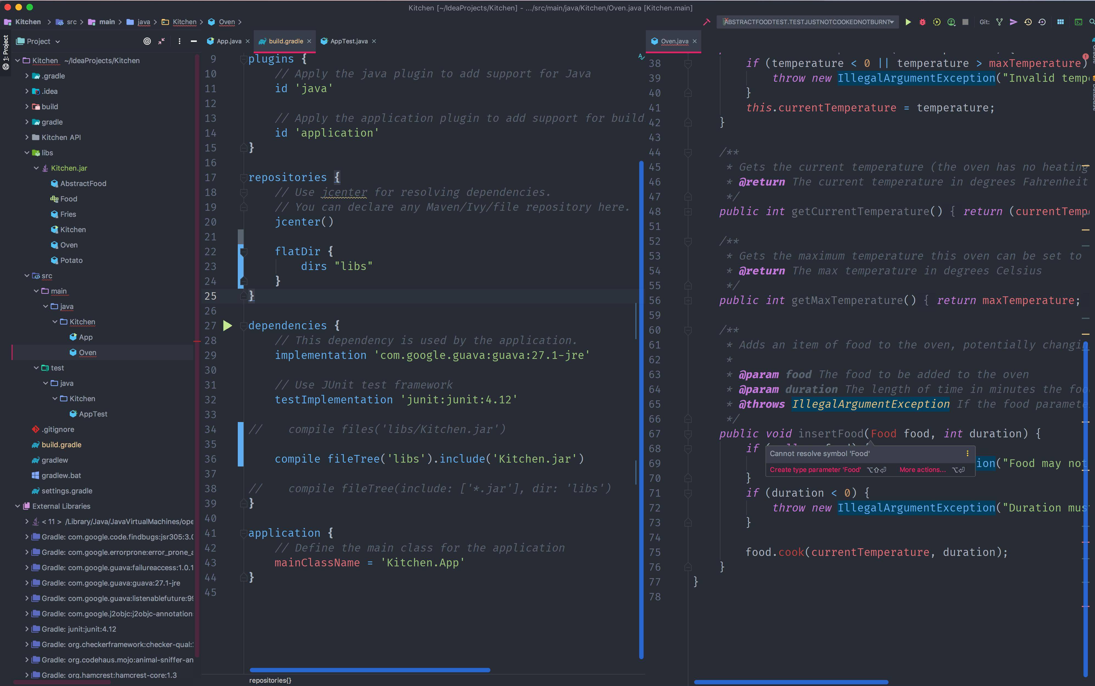Image resolution: width=1095 pixels, height=686 pixels.
Task: Expand the Kitchen API folder
Action: [26, 137]
